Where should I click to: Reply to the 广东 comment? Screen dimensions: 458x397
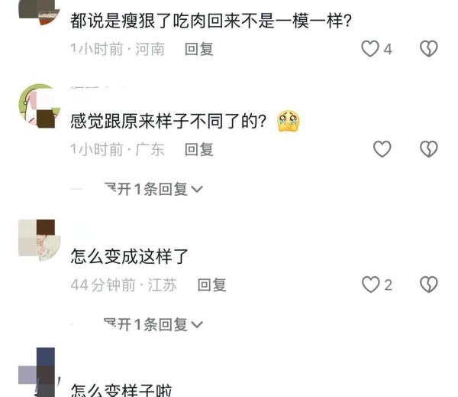199,149
